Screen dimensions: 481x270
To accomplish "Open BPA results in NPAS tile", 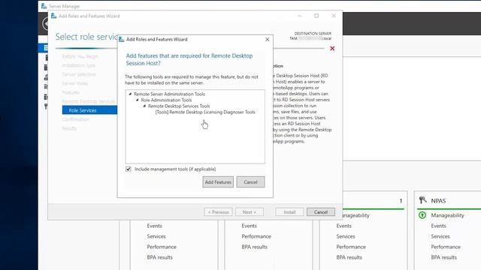I will tap(443, 257).
